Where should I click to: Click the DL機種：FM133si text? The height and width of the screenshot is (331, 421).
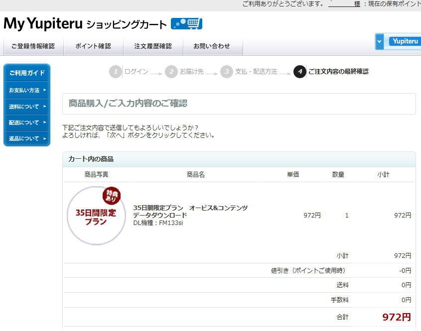coord(158,223)
